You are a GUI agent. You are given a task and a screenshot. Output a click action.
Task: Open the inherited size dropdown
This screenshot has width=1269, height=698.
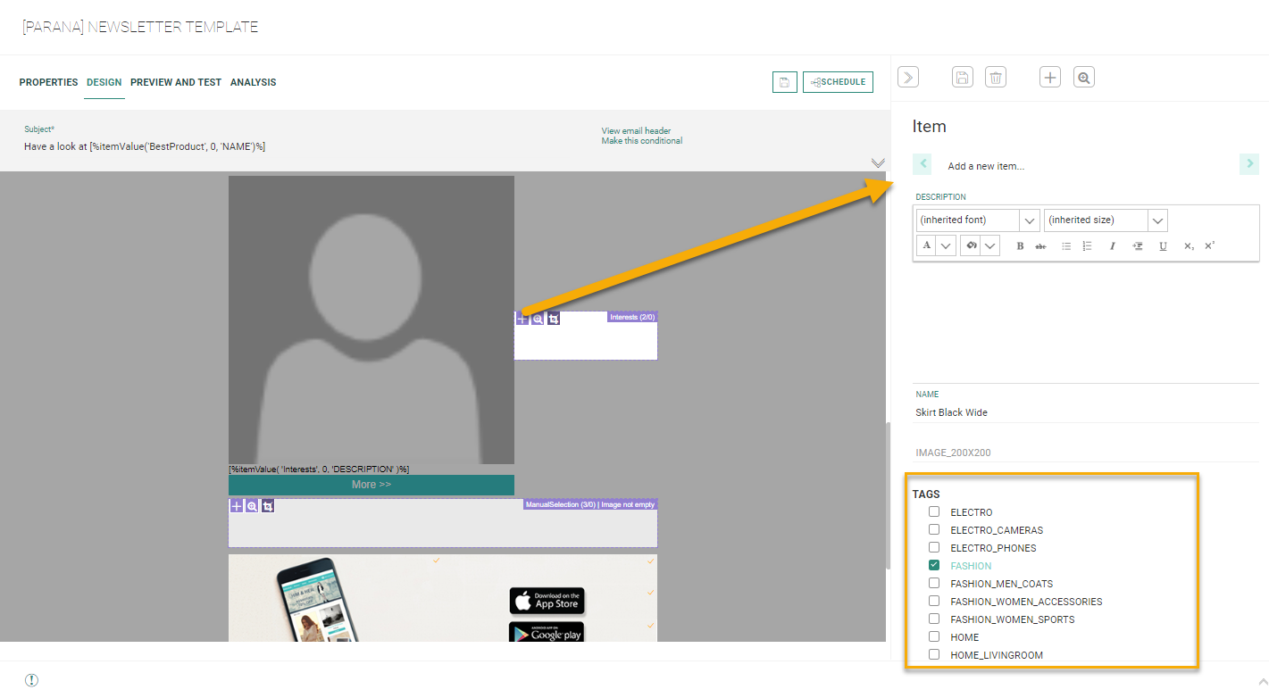[x=1157, y=220]
